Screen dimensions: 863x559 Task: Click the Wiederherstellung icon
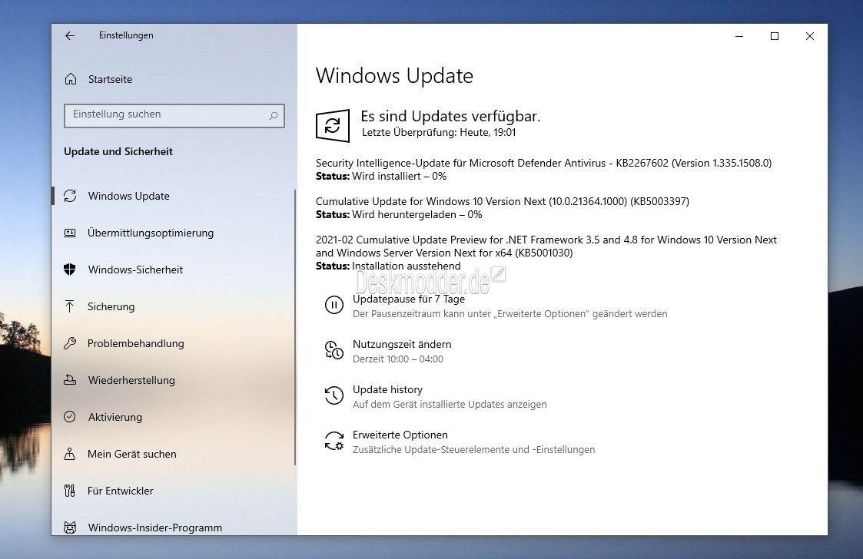click(x=70, y=380)
